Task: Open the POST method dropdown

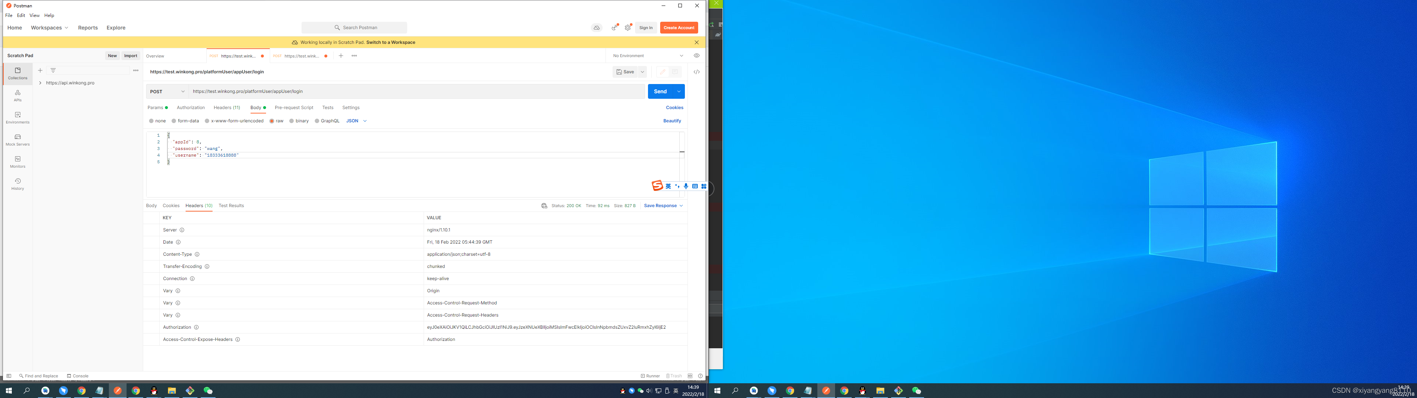Action: tap(167, 92)
